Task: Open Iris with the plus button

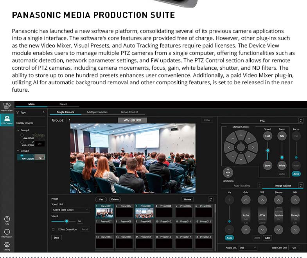Action: [x=229, y=200]
